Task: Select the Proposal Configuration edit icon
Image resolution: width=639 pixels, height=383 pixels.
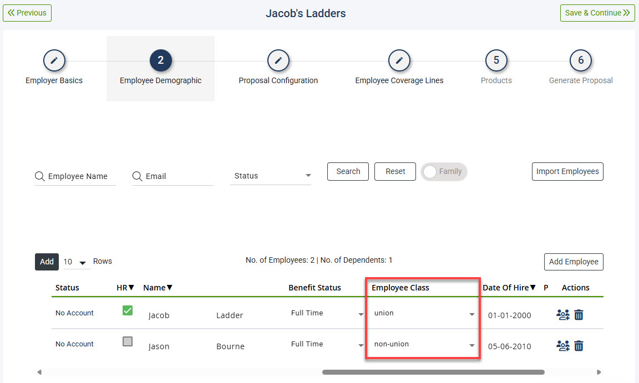Action: tap(278, 60)
